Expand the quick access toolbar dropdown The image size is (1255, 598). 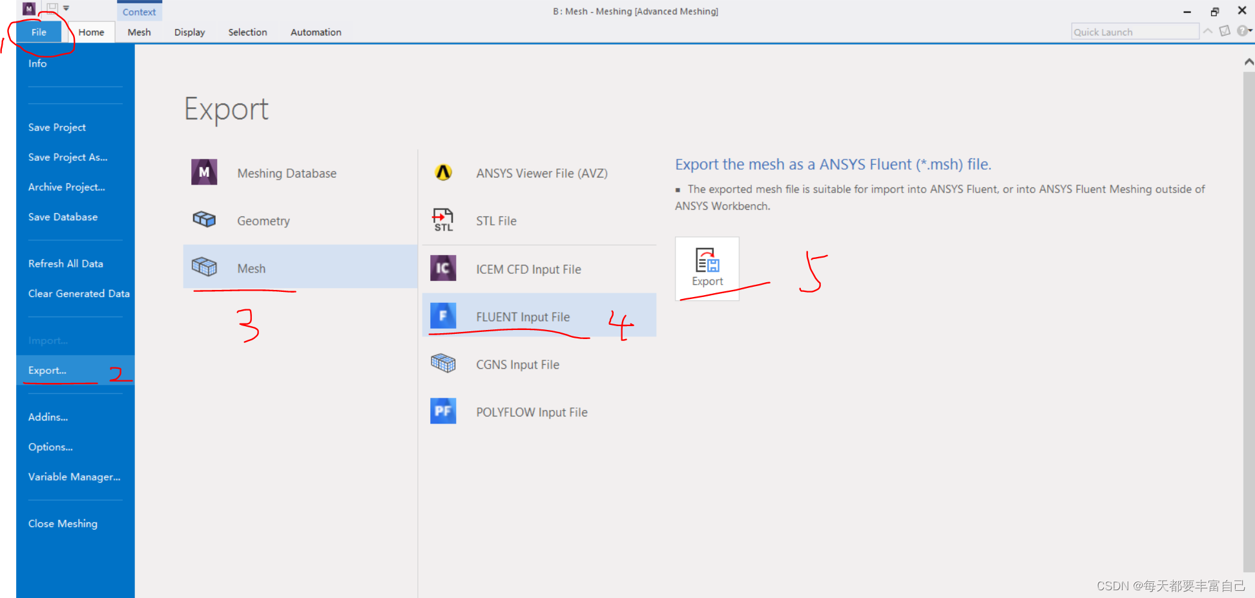[x=66, y=8]
